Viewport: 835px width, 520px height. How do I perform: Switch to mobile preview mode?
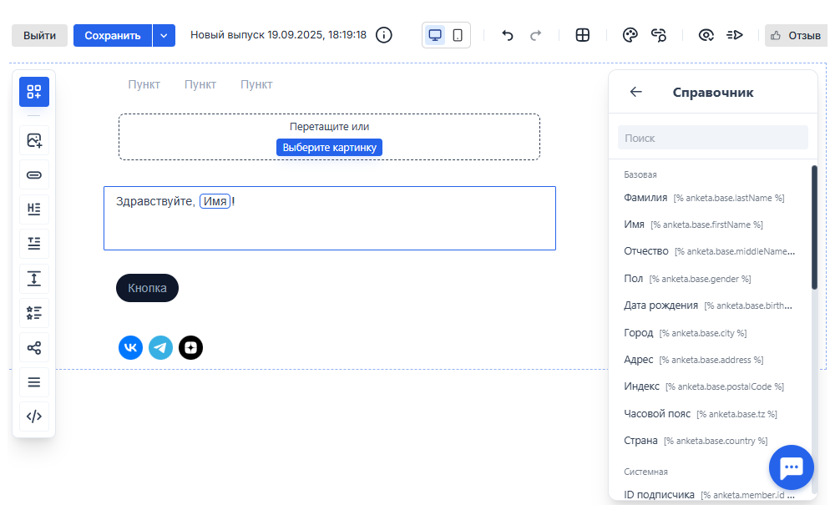(x=458, y=35)
